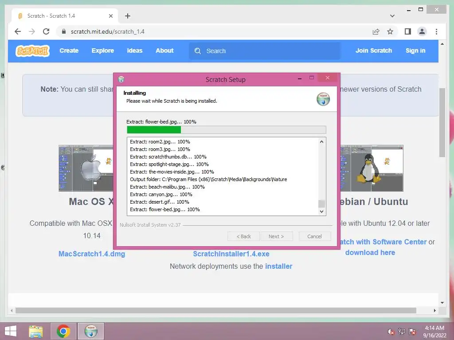The image size is (454, 340).
Task: Click the install log scroll up arrow
Action: [x=321, y=142]
